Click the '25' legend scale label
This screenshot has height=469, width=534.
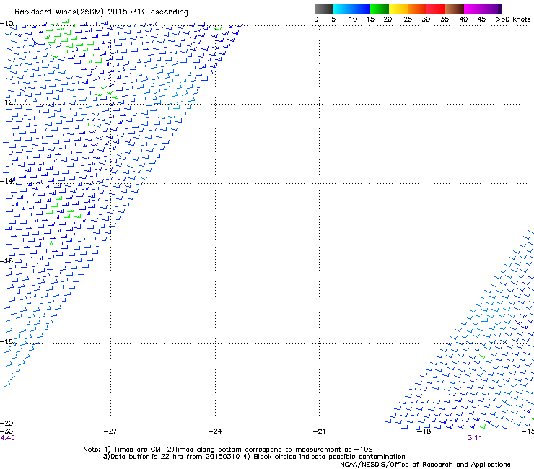click(x=407, y=19)
